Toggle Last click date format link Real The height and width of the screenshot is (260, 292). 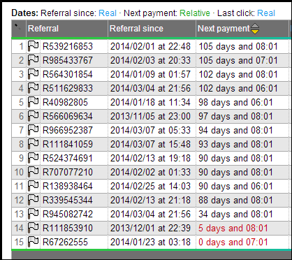click(266, 13)
